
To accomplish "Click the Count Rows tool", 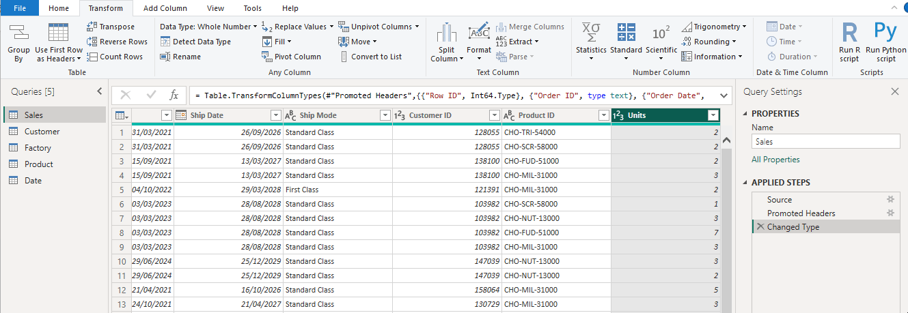I will [115, 57].
